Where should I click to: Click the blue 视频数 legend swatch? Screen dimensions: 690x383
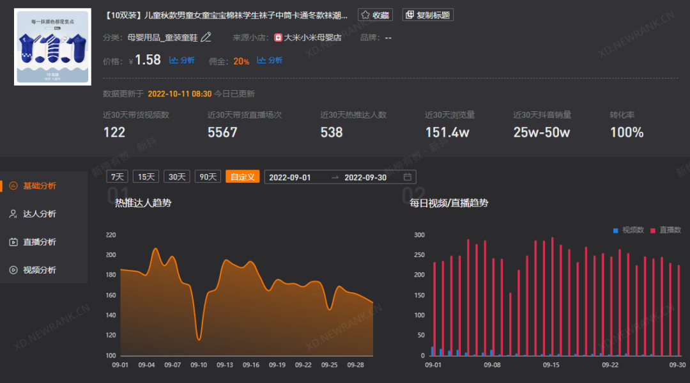[x=616, y=230]
